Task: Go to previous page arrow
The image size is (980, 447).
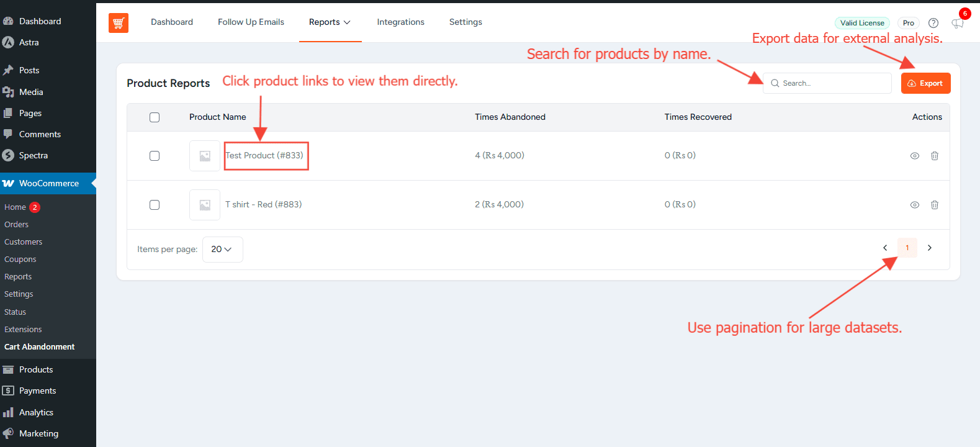Action: 885,248
